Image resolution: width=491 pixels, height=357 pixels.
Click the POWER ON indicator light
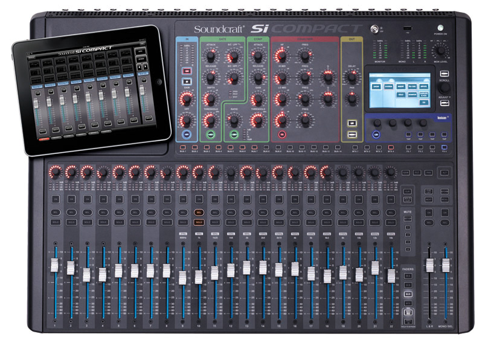(440, 28)
